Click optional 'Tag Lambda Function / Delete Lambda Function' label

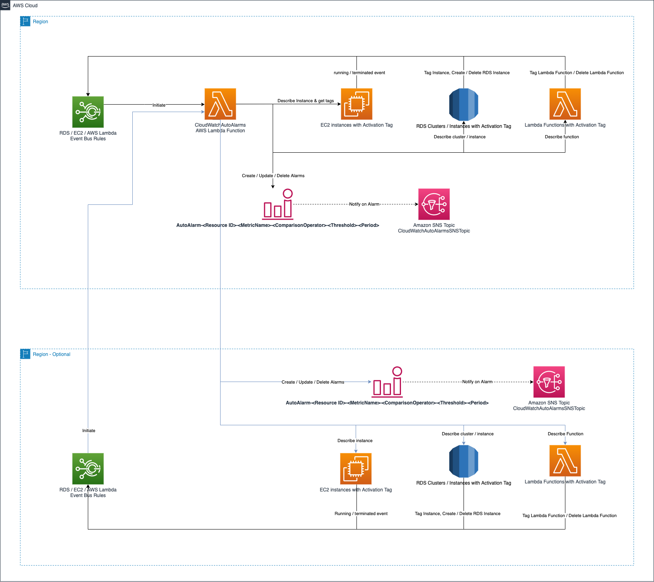point(569,515)
